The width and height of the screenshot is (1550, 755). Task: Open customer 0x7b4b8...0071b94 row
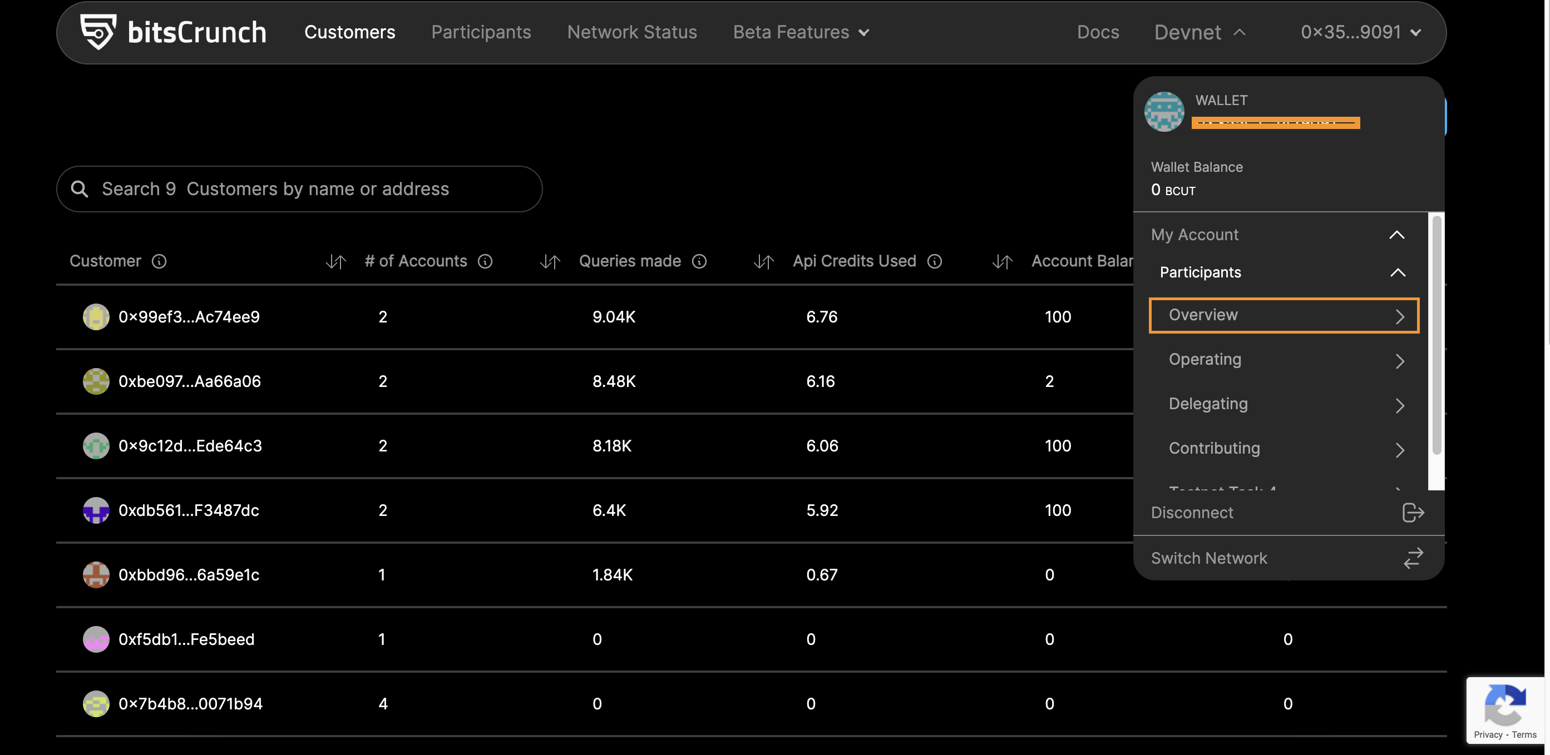coord(752,704)
